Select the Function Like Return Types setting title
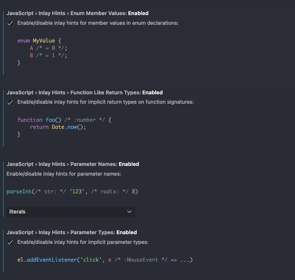The width and height of the screenshot is (295, 280). point(85,92)
